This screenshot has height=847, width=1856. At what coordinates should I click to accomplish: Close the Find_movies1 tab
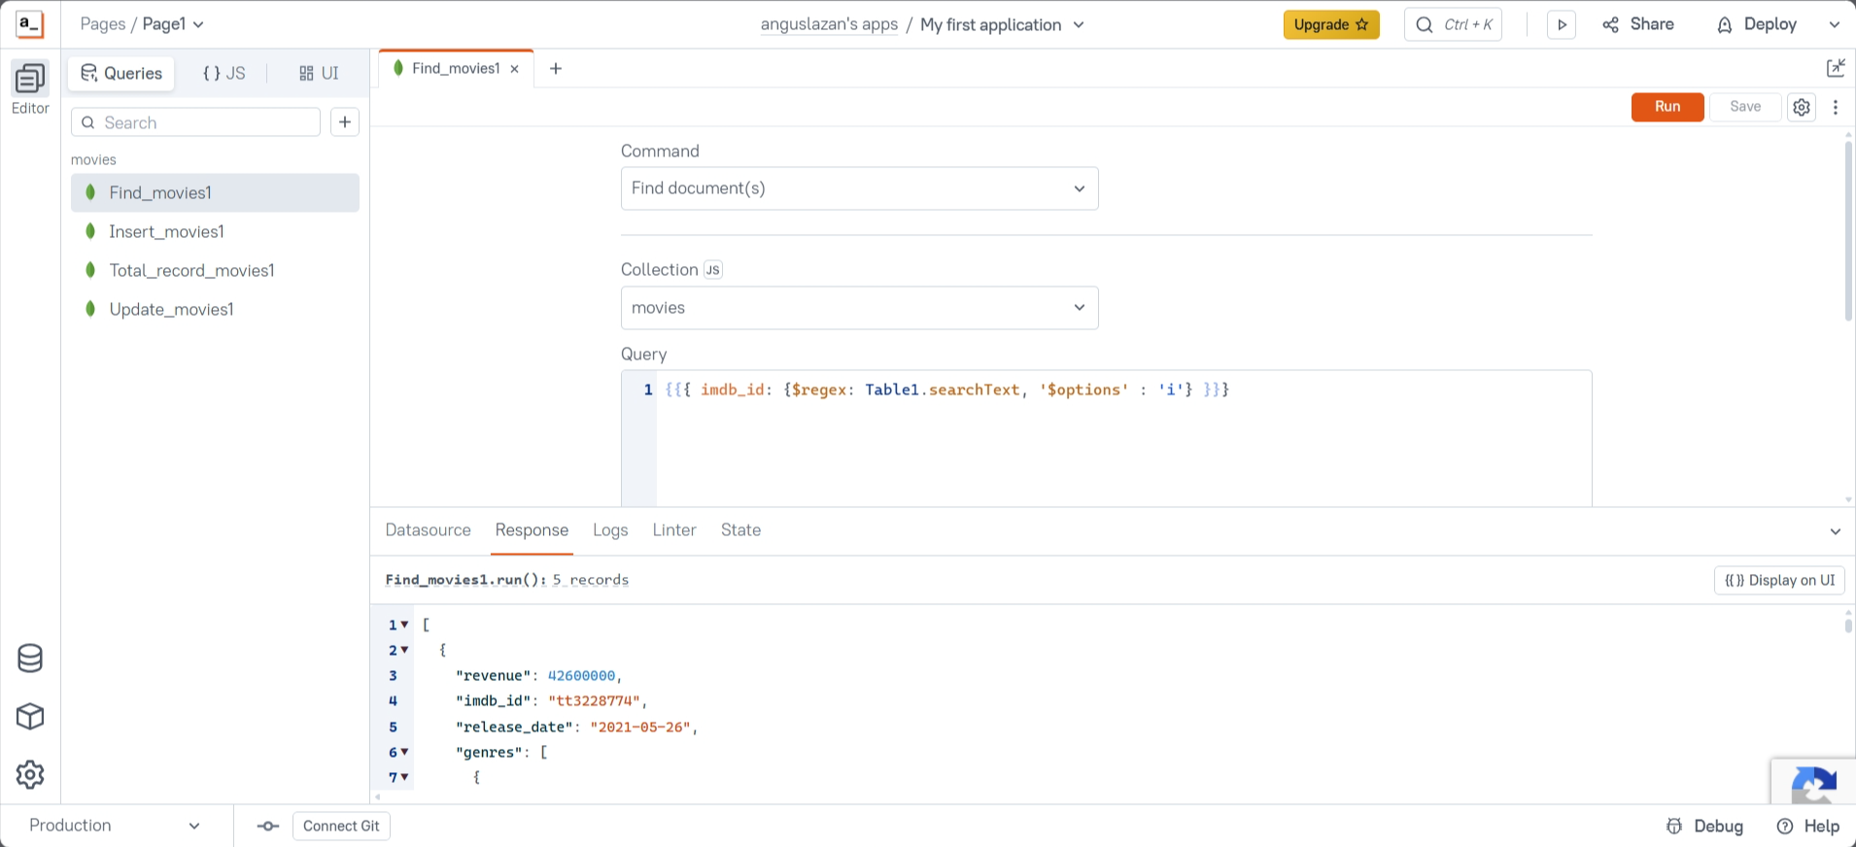(515, 69)
